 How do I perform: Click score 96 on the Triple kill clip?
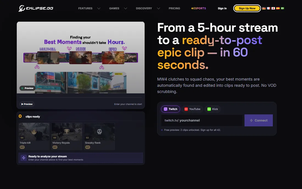pyautogui.click(x=22, y=138)
